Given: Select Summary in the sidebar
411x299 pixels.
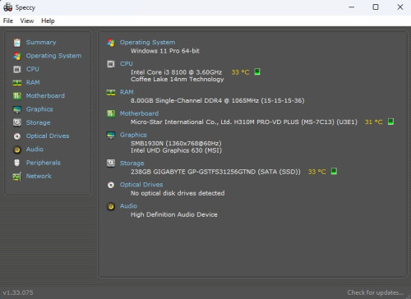Looking at the screenshot, I should tap(41, 43).
